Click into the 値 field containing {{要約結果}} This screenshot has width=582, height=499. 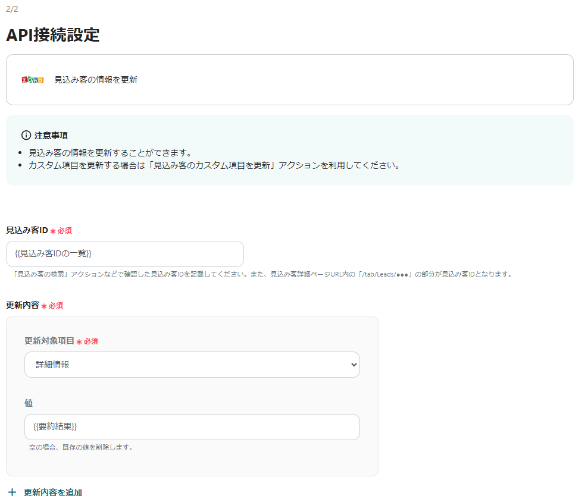tap(192, 427)
